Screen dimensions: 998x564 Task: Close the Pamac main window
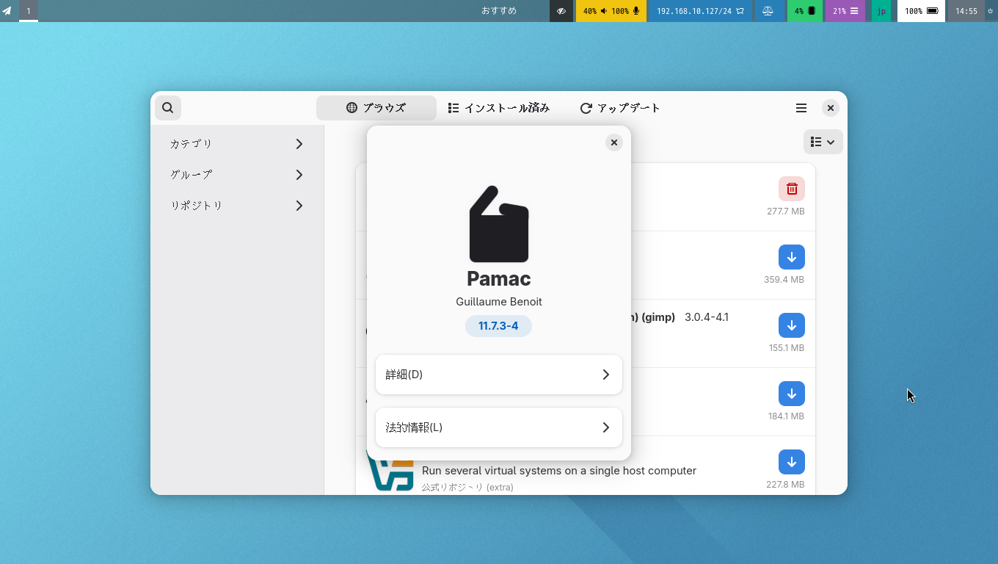[x=831, y=108]
